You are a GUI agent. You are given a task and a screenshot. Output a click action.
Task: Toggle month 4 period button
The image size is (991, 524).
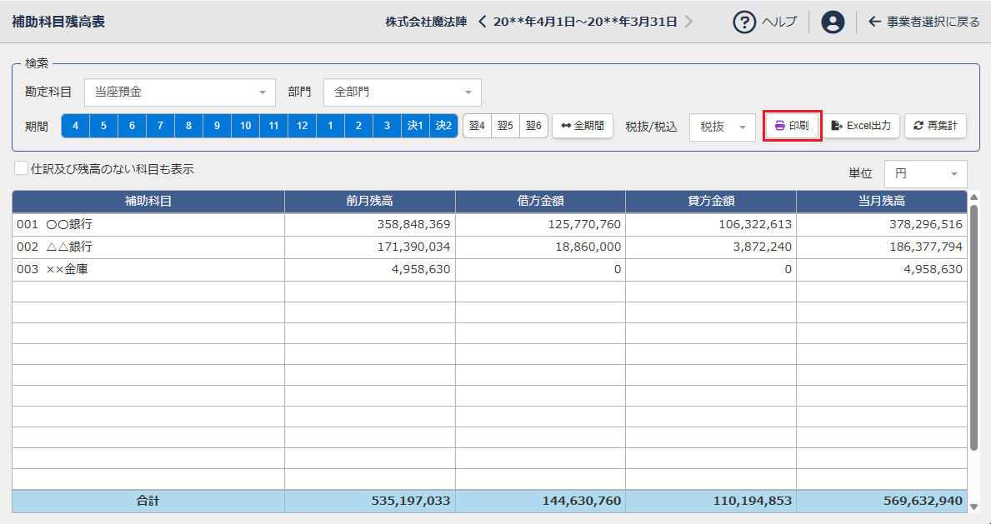pyautogui.click(x=75, y=126)
